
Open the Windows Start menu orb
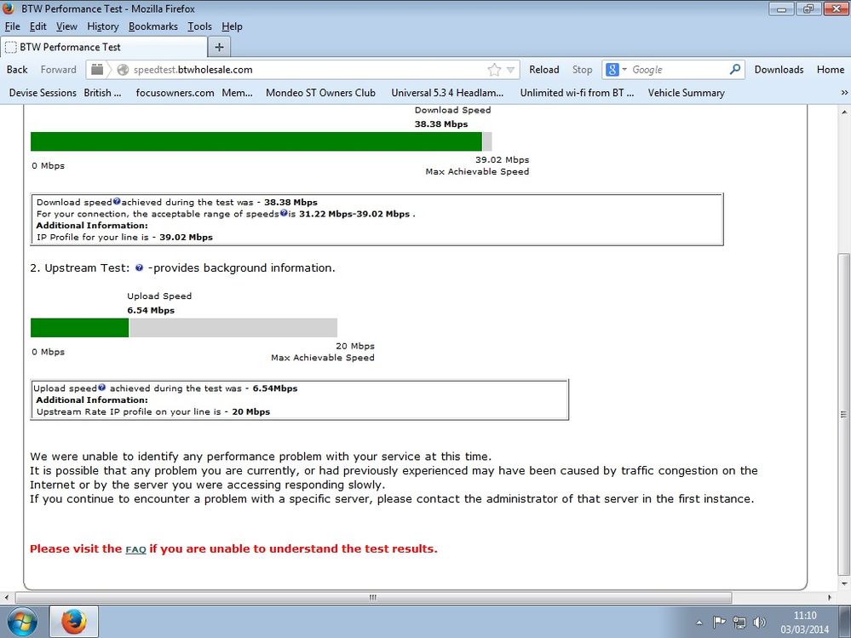point(22,622)
